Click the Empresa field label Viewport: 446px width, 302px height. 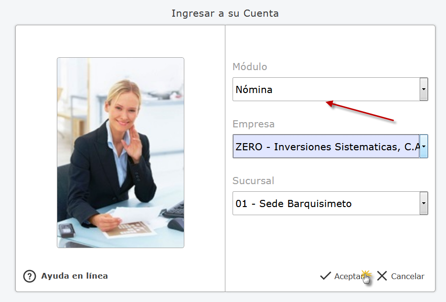pos(254,124)
